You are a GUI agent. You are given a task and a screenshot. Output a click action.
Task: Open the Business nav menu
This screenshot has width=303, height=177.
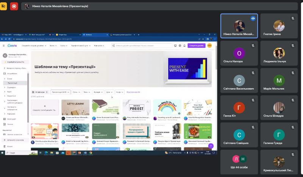tap(53, 45)
